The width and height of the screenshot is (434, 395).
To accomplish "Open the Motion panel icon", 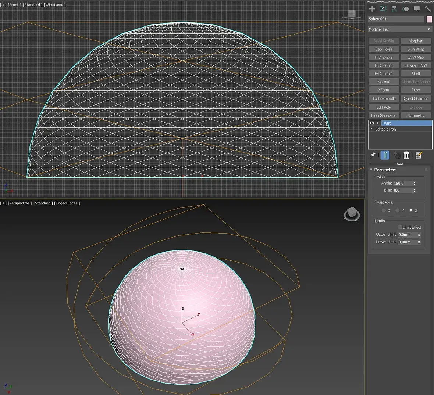I will point(405,9).
